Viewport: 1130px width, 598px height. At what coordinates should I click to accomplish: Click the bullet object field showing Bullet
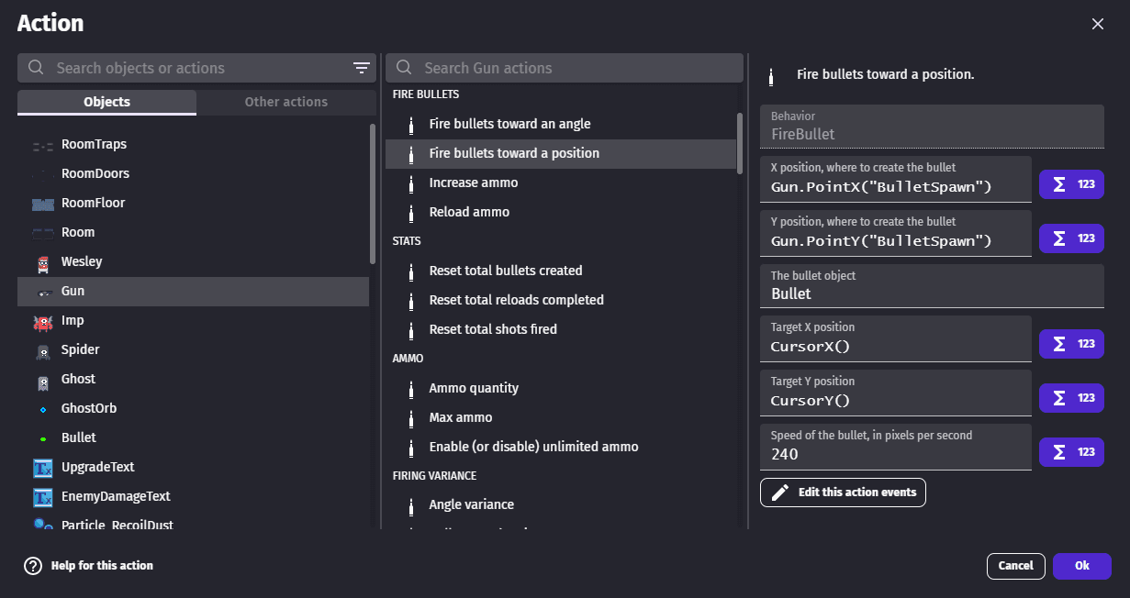pyautogui.click(x=931, y=293)
